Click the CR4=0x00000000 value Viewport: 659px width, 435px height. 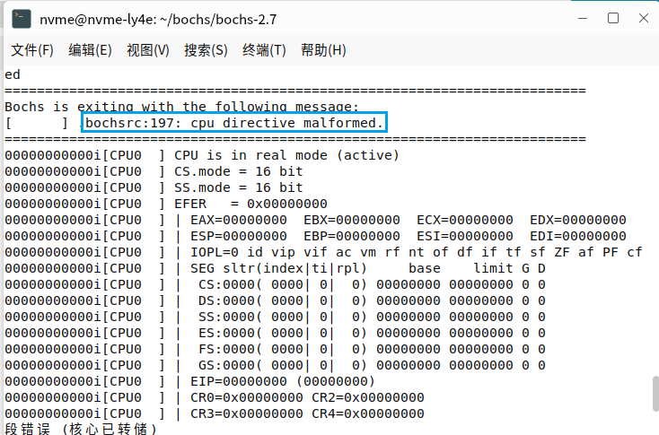click(368, 413)
